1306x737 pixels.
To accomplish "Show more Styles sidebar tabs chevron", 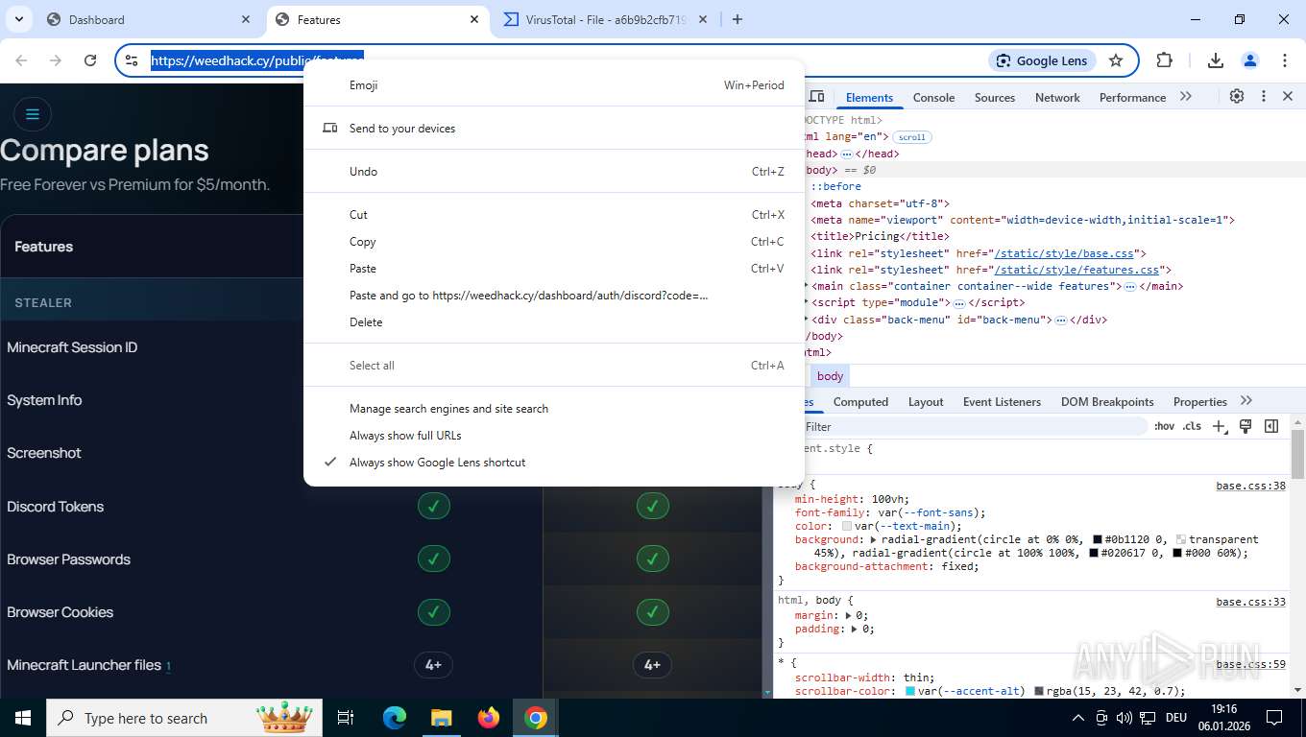I will coord(1246,401).
